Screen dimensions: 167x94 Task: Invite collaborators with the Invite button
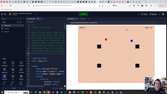[x=144, y=14]
